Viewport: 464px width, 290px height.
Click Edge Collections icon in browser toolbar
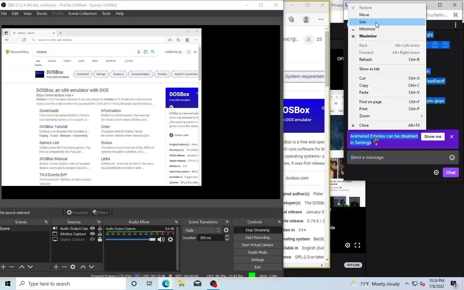coord(291,19)
